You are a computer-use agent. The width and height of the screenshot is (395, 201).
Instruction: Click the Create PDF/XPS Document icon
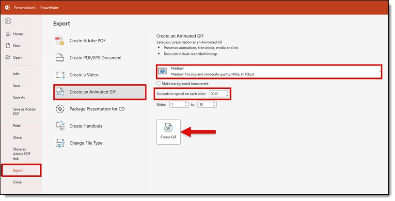click(60, 58)
